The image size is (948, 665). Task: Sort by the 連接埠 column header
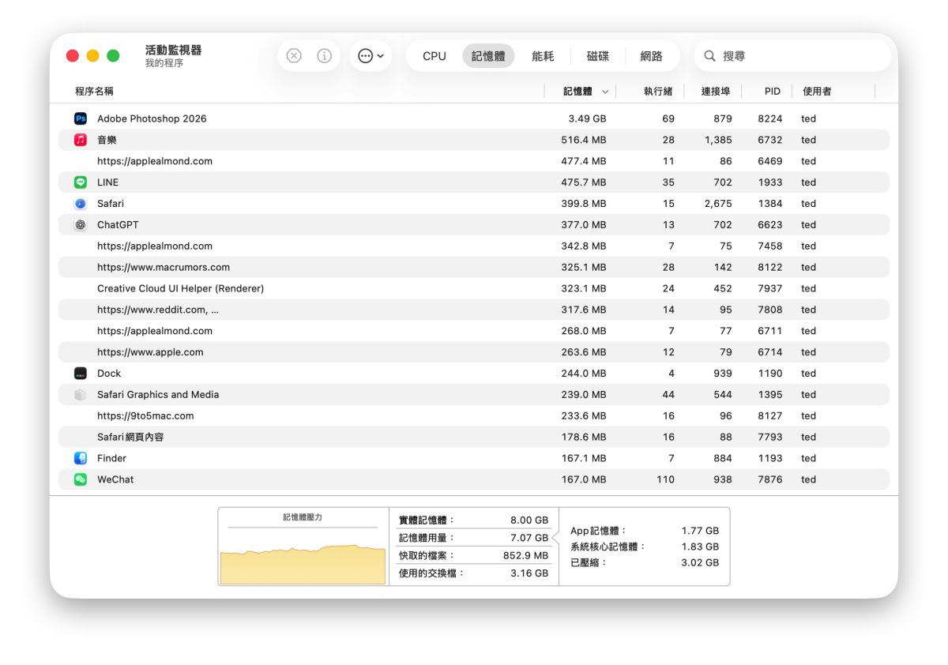[716, 92]
